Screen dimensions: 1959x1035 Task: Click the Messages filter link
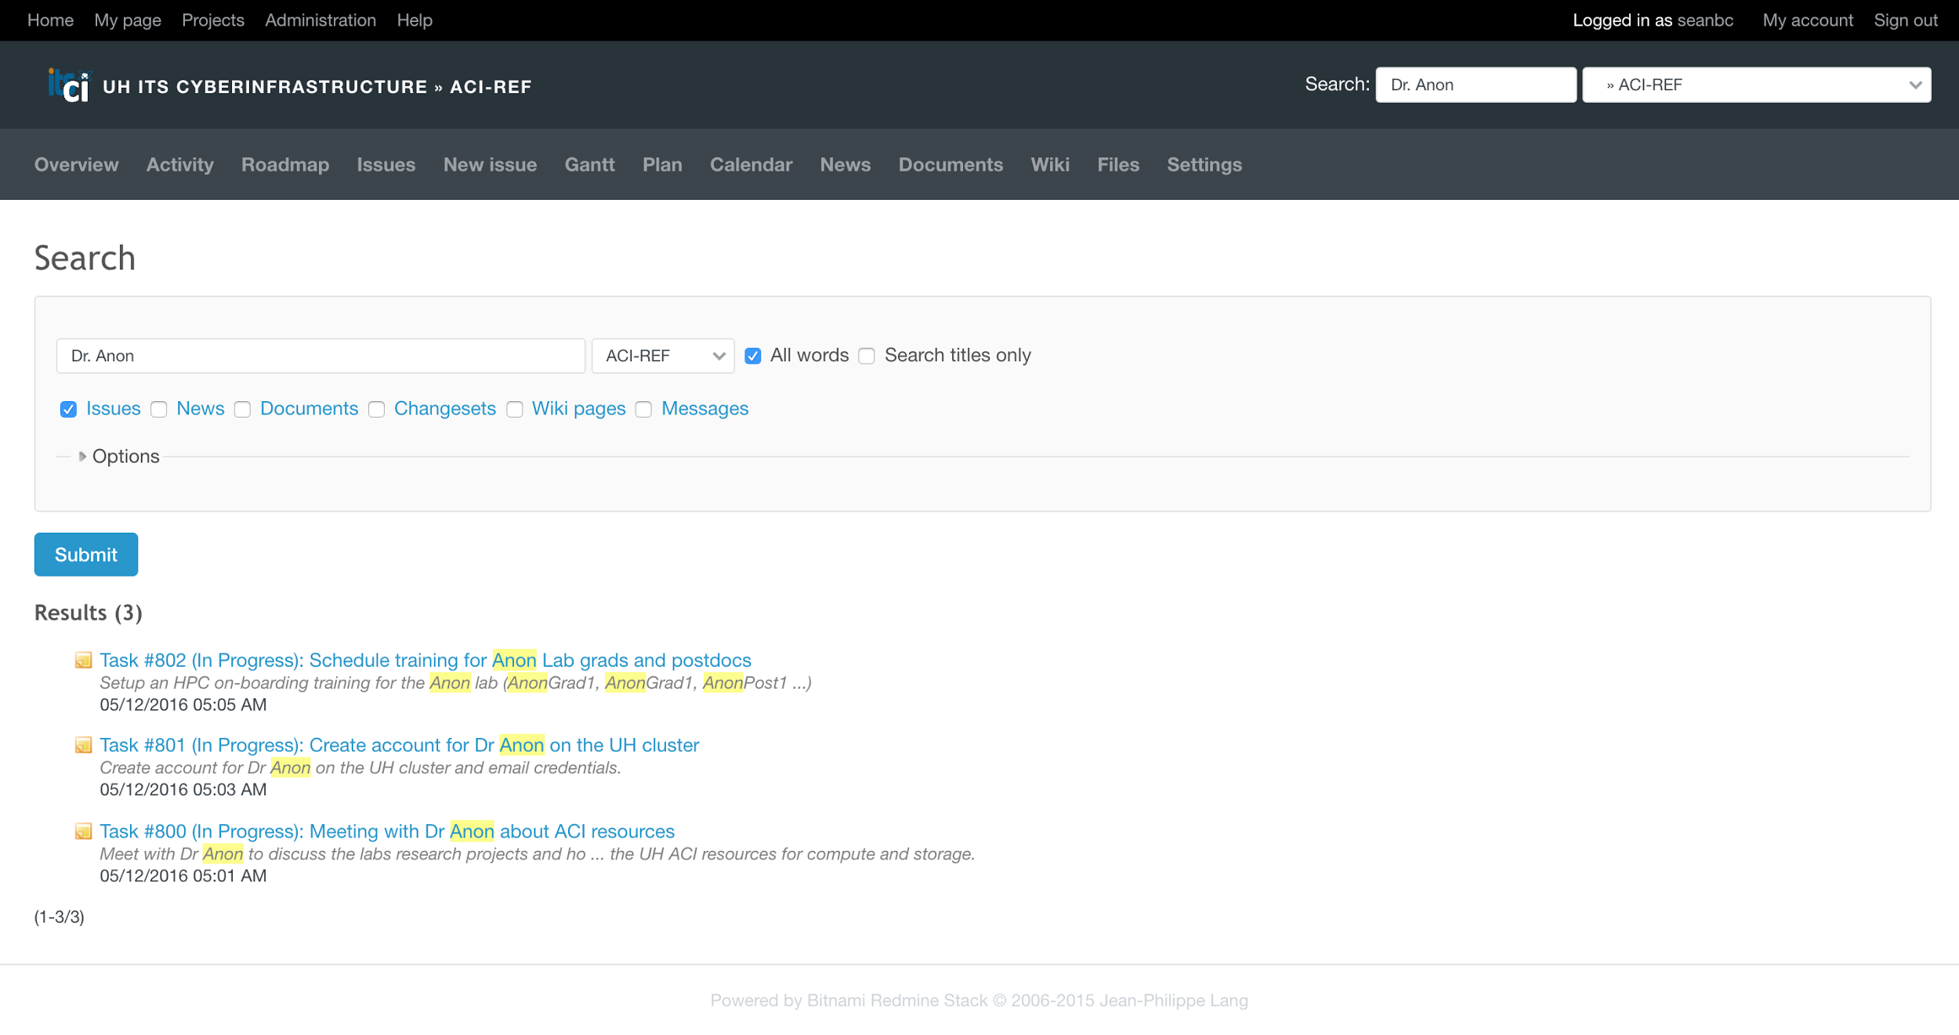pyautogui.click(x=705, y=409)
